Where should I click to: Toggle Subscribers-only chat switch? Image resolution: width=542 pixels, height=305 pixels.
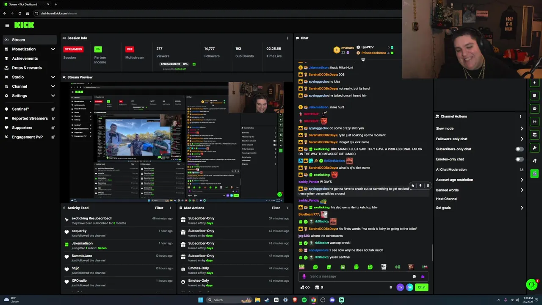point(519,149)
